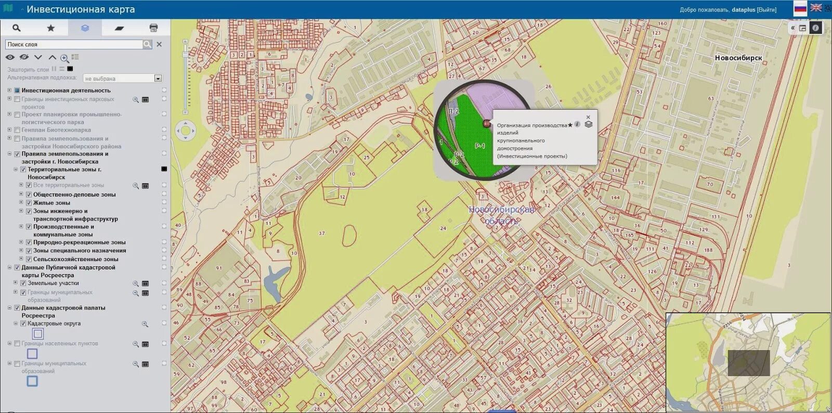This screenshot has width=832, height=413.
Task: Activate the identify info tool
Action: (x=815, y=28)
